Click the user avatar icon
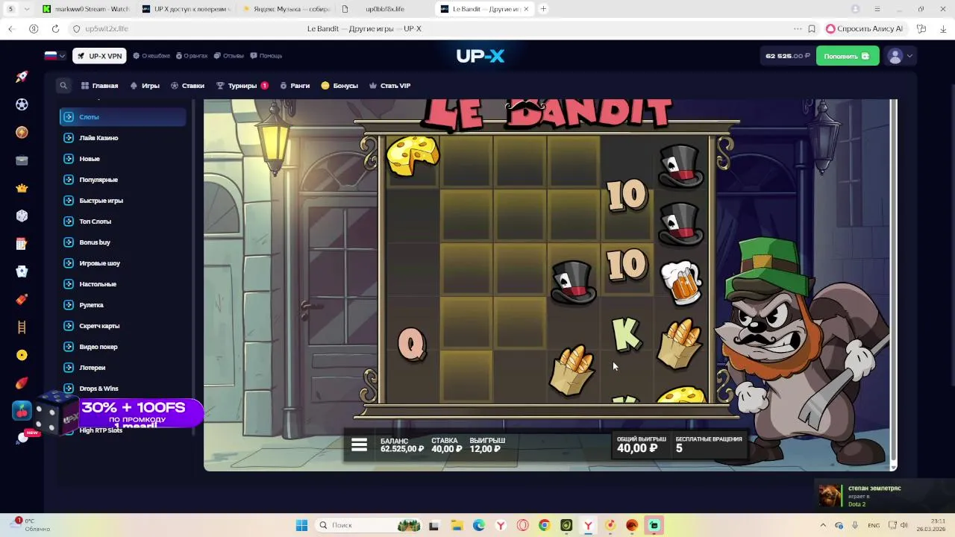 coord(895,56)
